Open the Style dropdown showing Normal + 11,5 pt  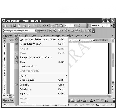[111, 26]
